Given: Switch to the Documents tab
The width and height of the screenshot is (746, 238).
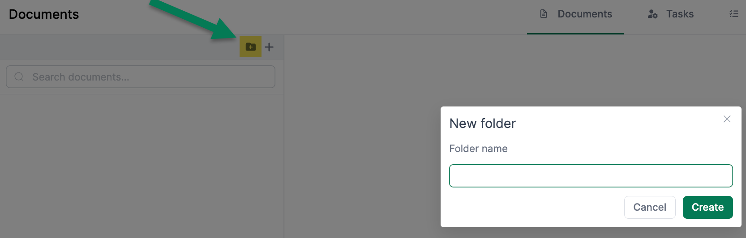Looking at the screenshot, I should tap(584, 14).
